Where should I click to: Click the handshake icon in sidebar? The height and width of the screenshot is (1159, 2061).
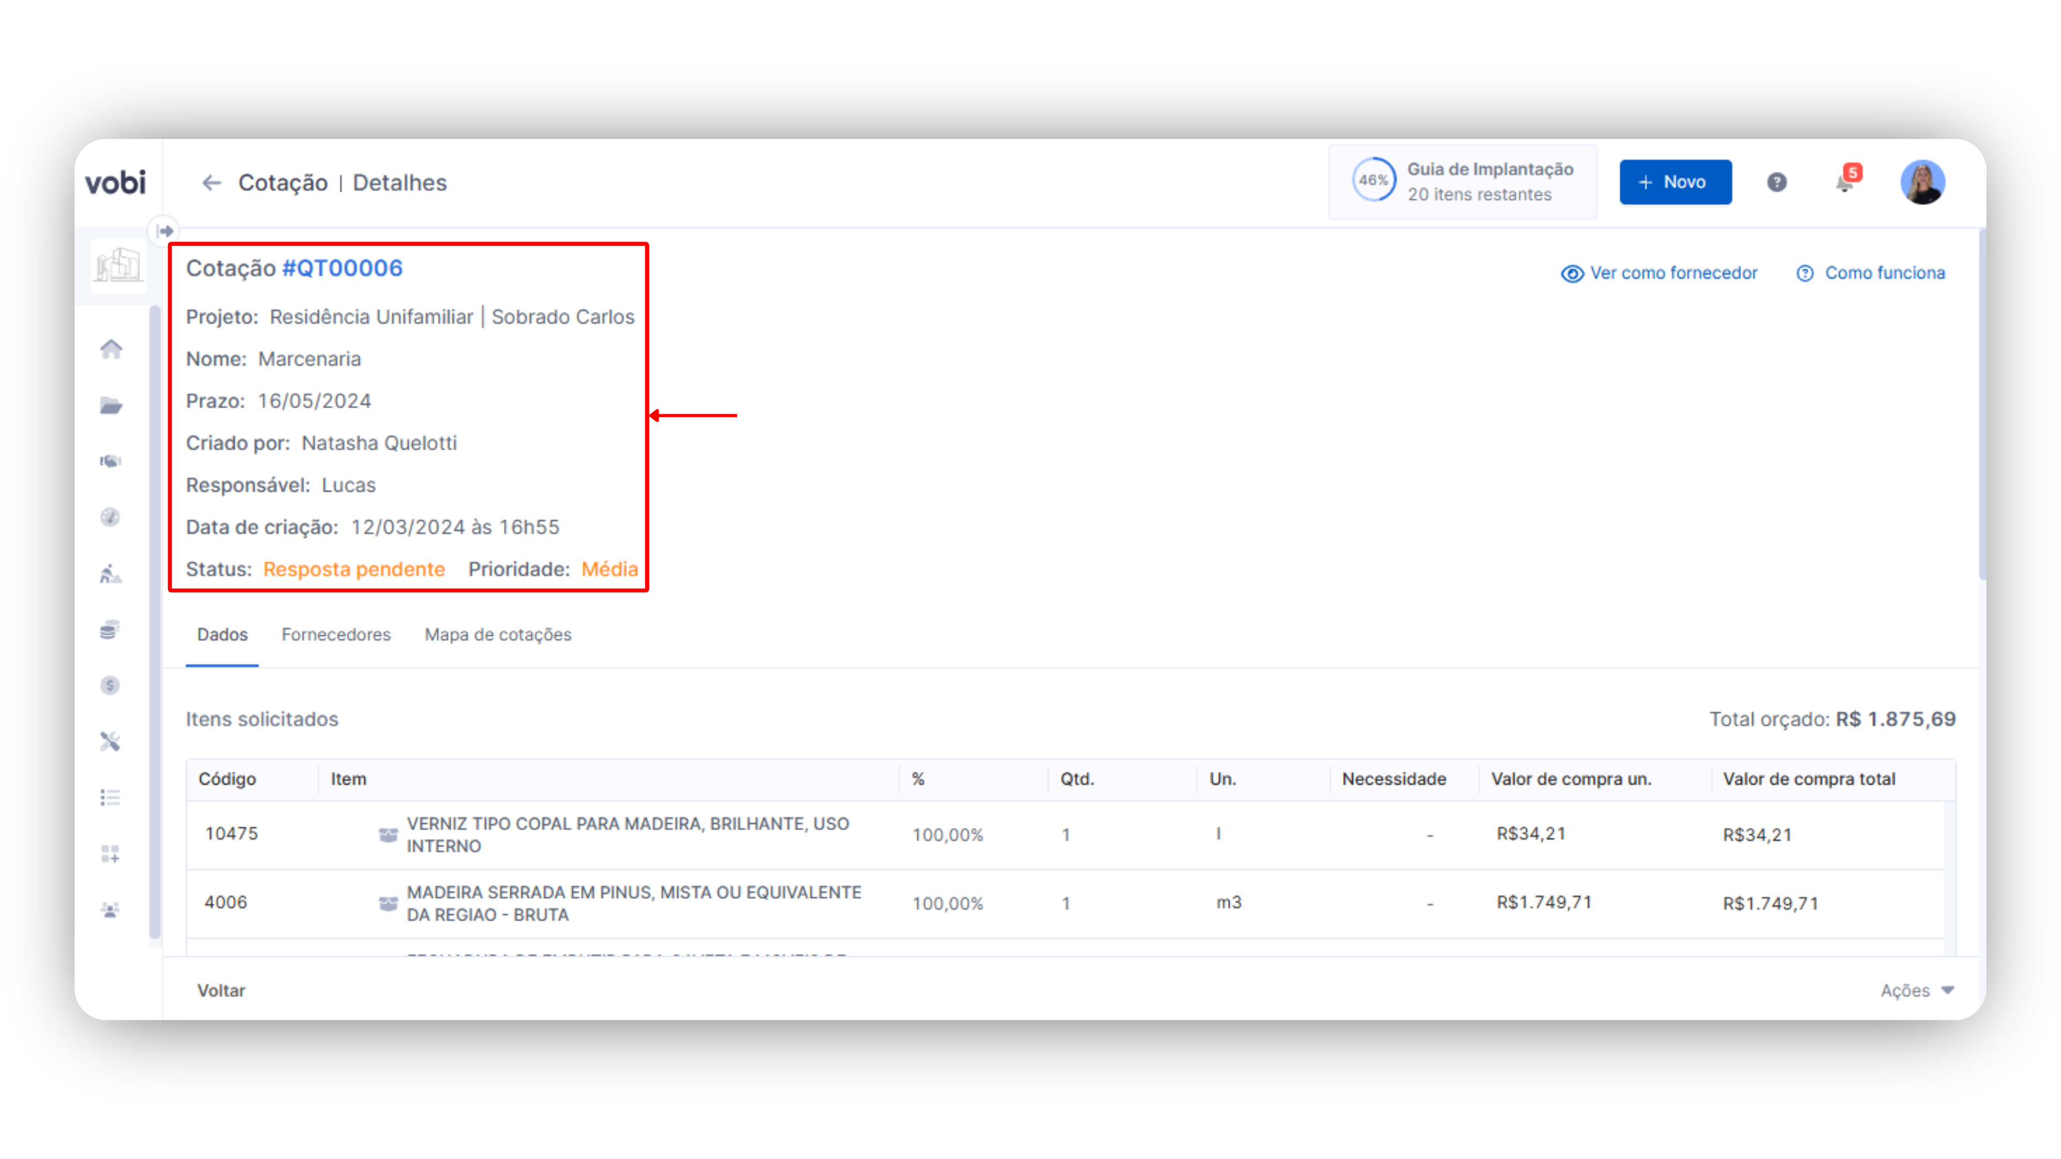tap(111, 461)
